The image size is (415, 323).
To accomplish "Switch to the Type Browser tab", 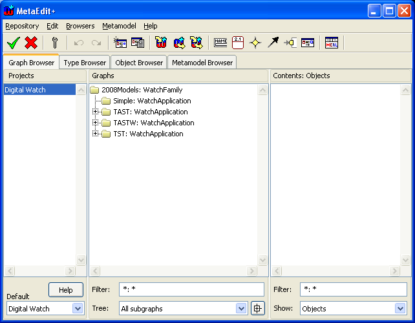I will click(x=85, y=63).
